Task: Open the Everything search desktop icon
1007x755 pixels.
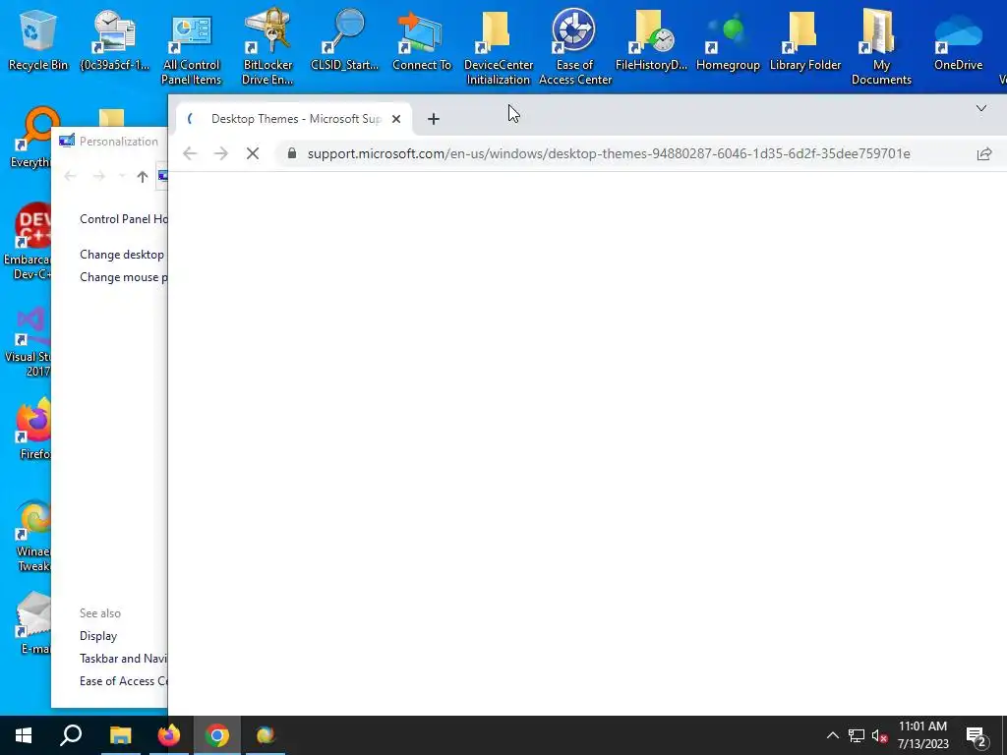Action: [30, 137]
